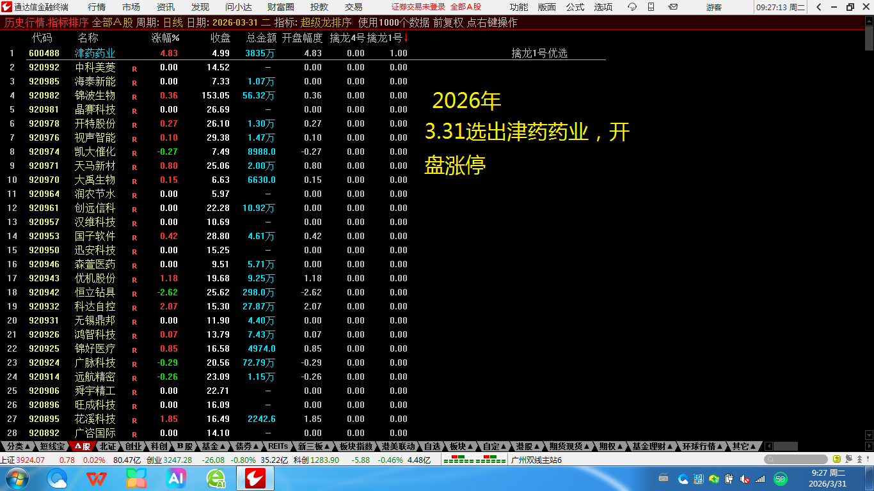Click the date 2026-03-31 in header bar
Screen dimensions: 874x491
point(235,22)
